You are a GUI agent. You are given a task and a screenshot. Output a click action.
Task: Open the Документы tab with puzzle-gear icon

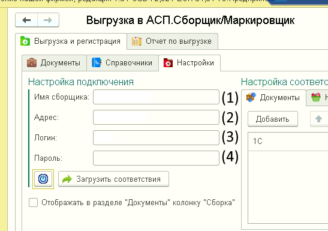pyautogui.click(x=273, y=98)
